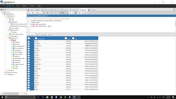The image size is (176, 99).
Task: Expand the Languages node
Action: (x=8, y=36)
